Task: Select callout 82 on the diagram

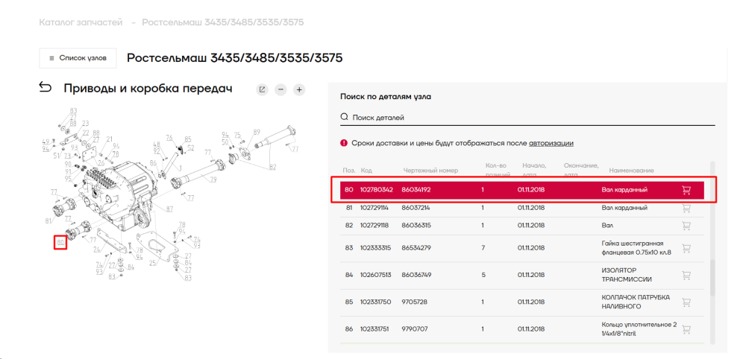Action: coord(272,167)
